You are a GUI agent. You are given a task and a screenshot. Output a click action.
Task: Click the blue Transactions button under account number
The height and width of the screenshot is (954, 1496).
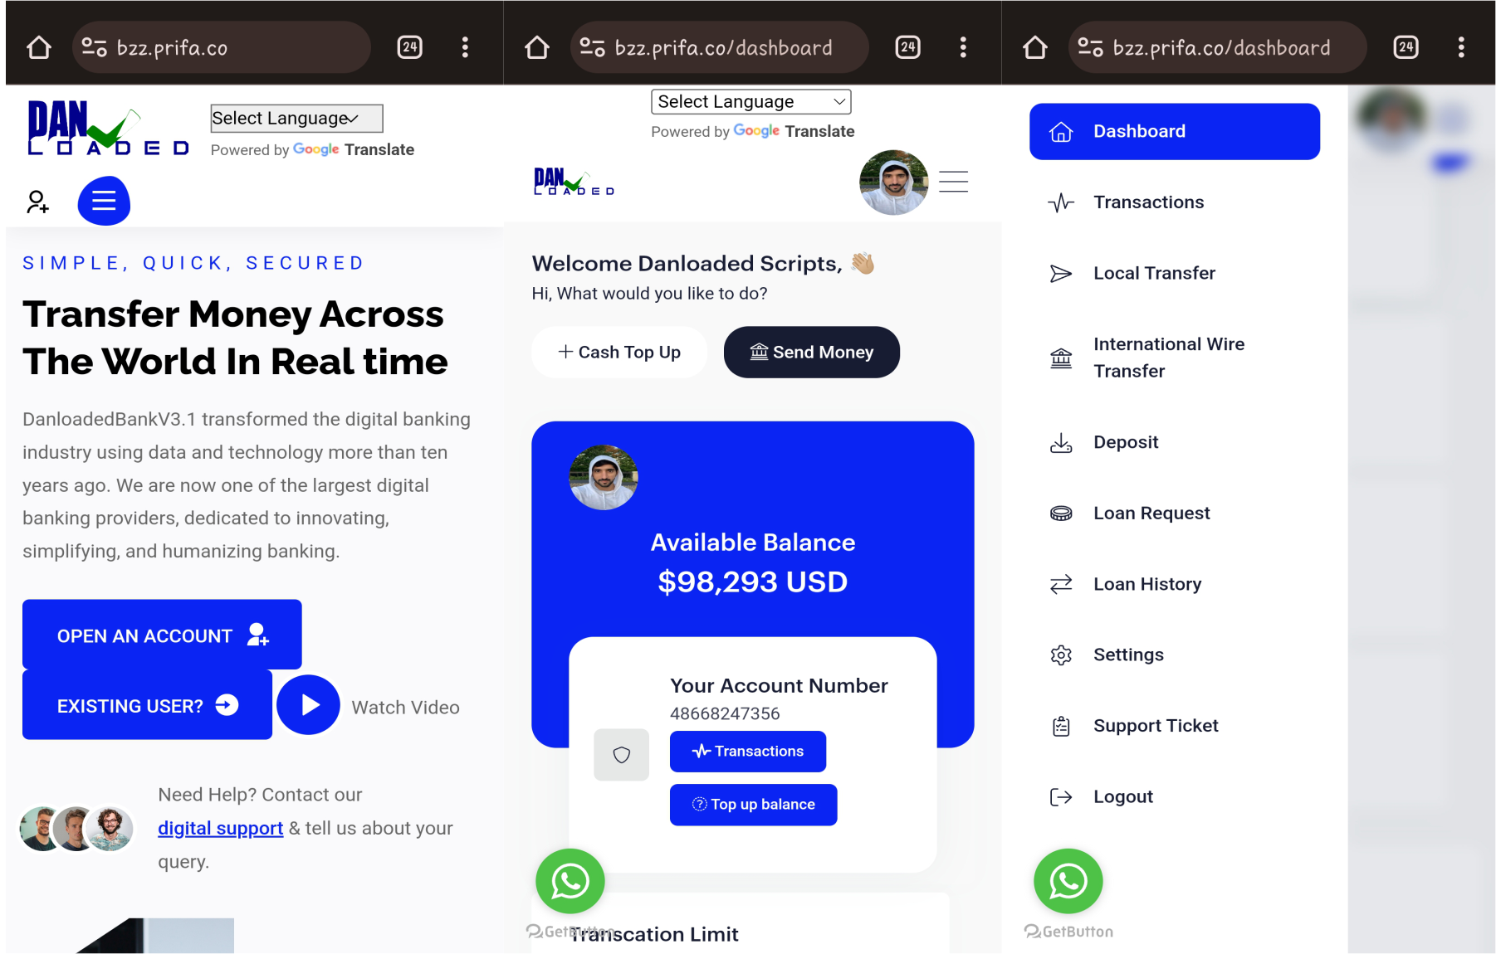748,752
